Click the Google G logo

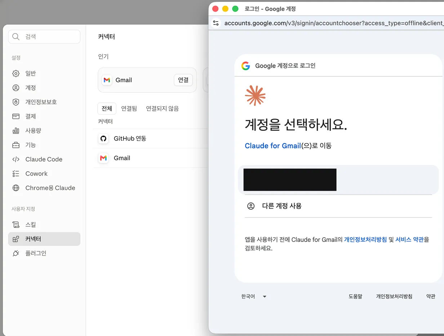[x=246, y=66]
